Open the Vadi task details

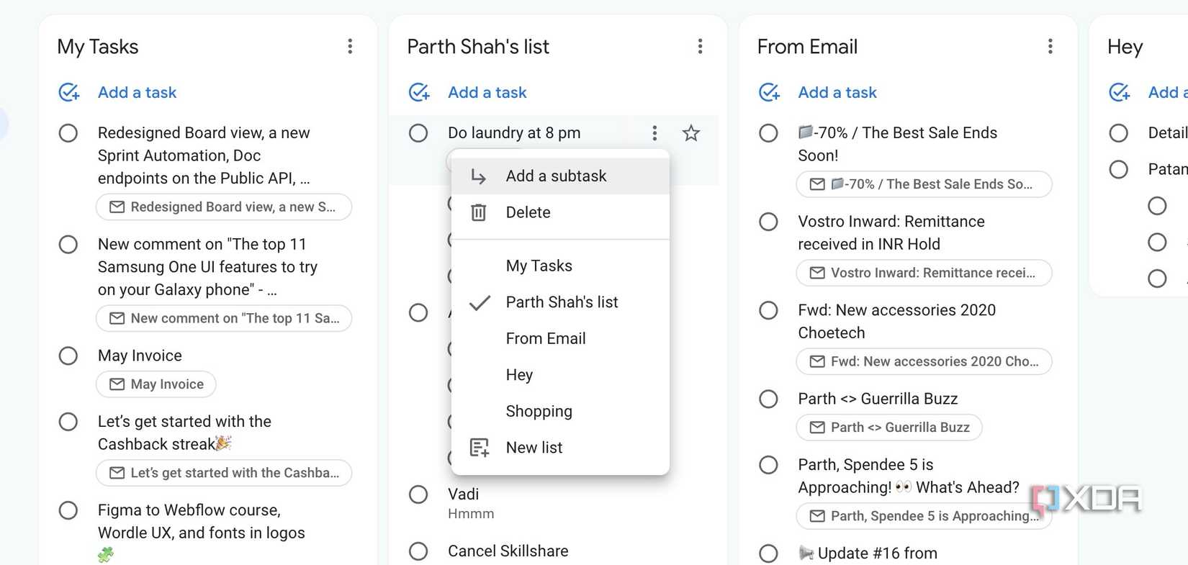pos(463,494)
